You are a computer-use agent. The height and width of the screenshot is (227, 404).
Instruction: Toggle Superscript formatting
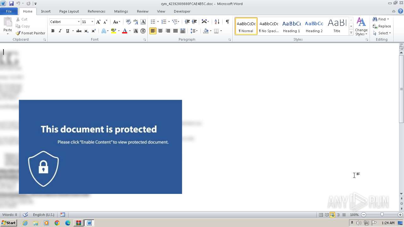[94, 31]
